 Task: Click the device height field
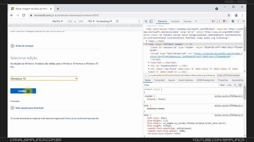click(x=81, y=21)
